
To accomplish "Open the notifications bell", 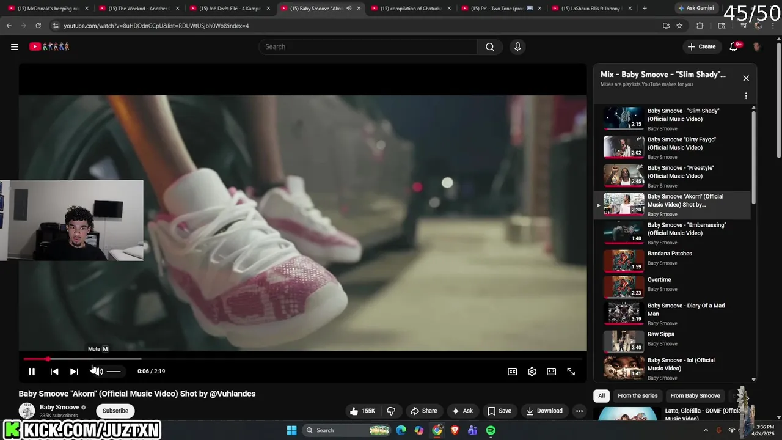I will (734, 46).
